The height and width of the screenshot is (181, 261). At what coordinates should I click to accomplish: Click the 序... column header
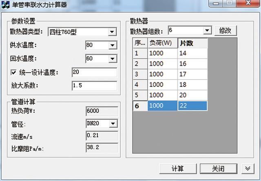point(140,43)
